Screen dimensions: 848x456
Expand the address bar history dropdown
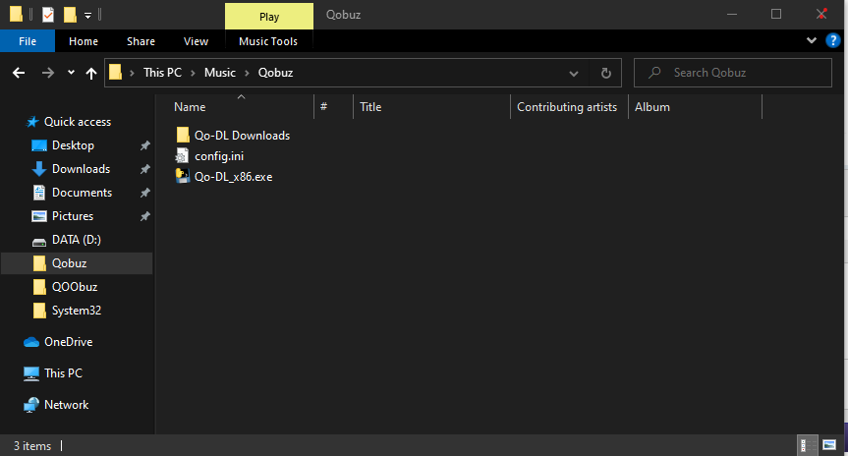(574, 73)
